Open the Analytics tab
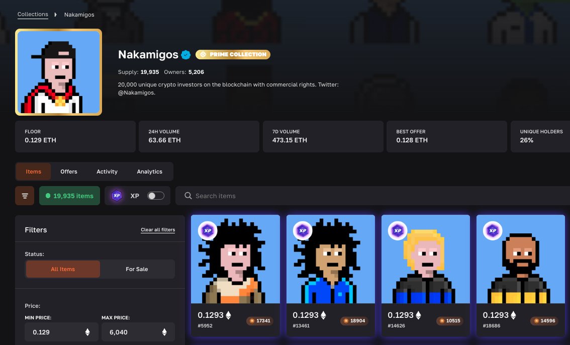Image resolution: width=570 pixels, height=345 pixels. point(149,171)
